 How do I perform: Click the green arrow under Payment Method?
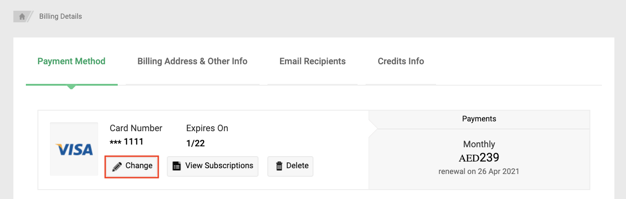pyautogui.click(x=71, y=87)
